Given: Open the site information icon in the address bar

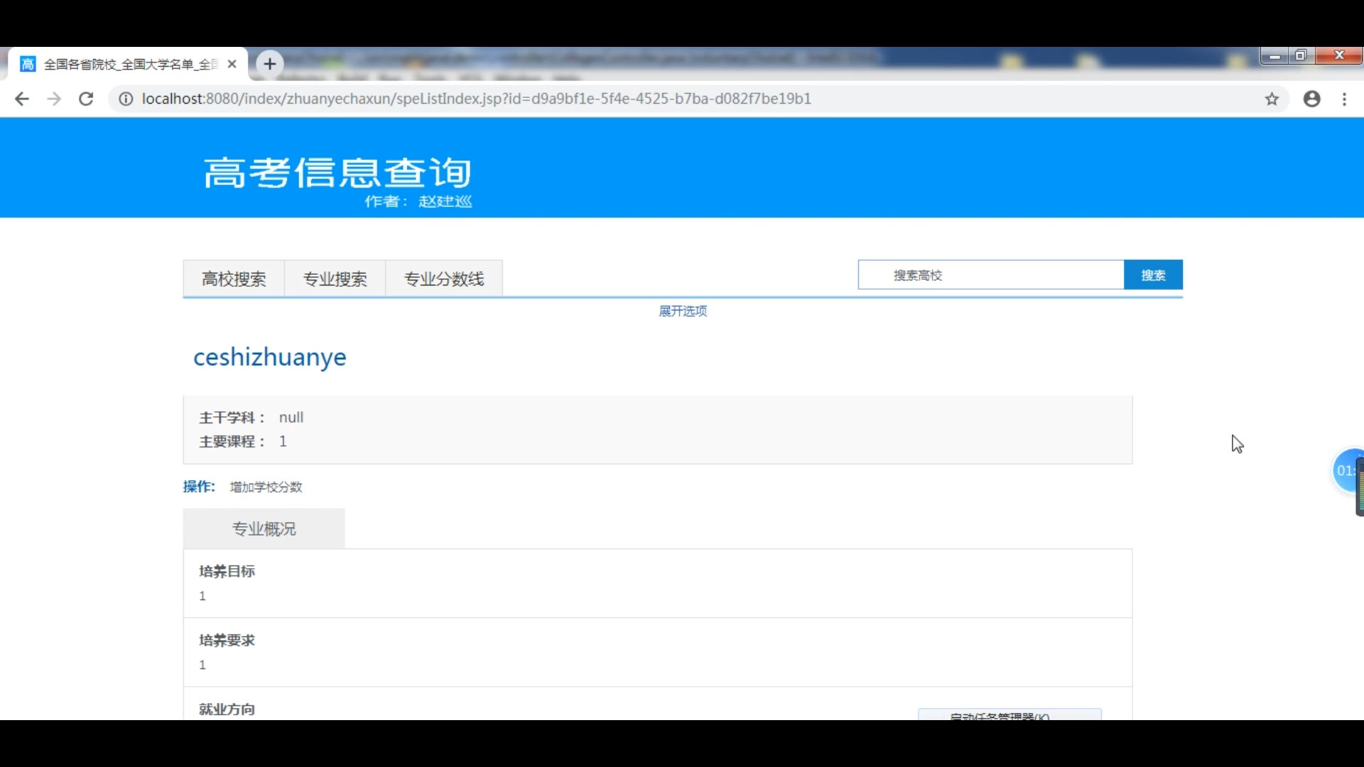Looking at the screenshot, I should (126, 99).
